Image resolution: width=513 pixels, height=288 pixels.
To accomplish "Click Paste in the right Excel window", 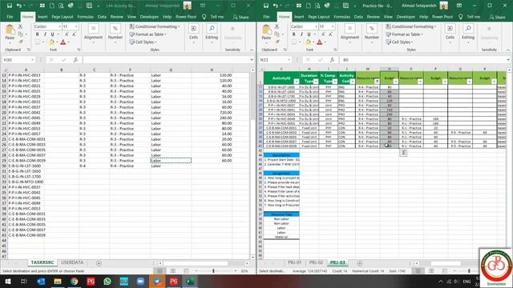I will [x=266, y=33].
